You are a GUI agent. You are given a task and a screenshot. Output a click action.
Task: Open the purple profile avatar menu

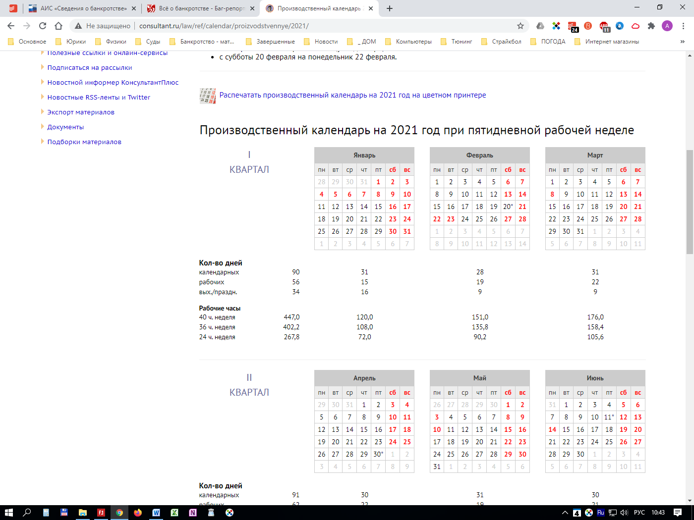click(667, 26)
